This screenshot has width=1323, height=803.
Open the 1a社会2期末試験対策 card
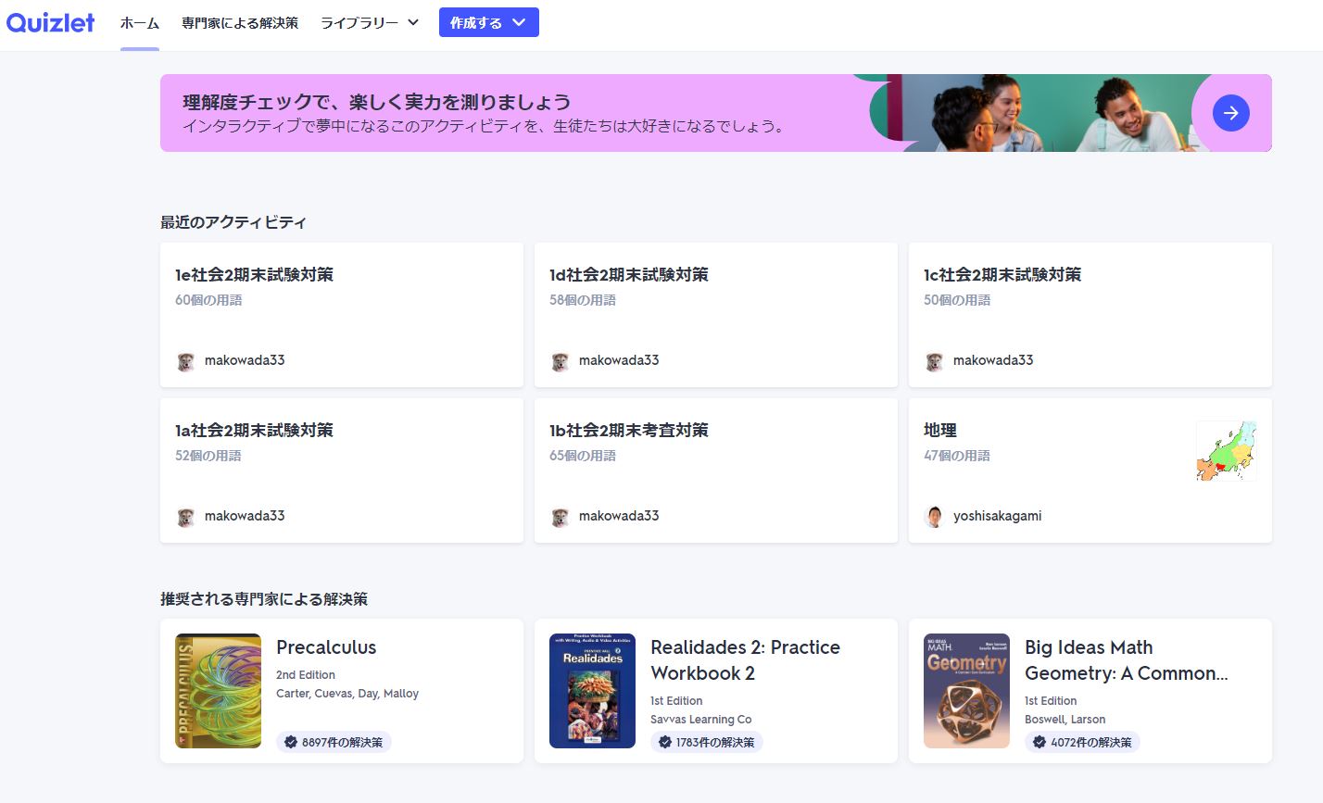coord(255,431)
